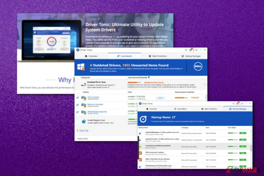Click LPC Controller improvement potential bar
Image resolution: width=264 pixels, height=176 pixels.
click(x=181, y=98)
